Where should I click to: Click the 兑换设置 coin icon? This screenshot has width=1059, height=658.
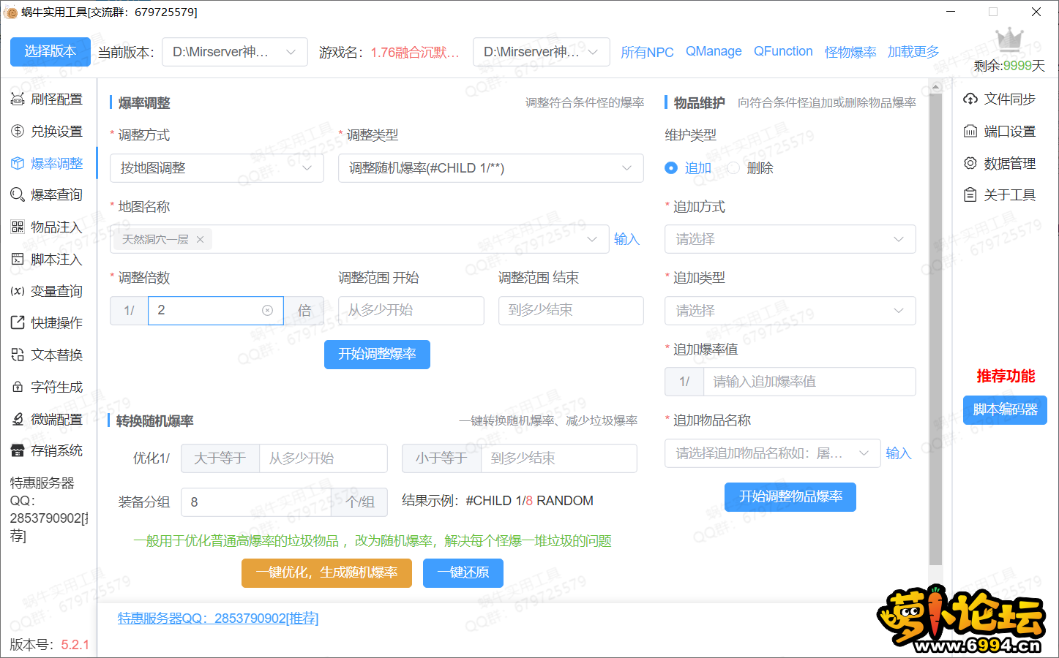click(18, 131)
